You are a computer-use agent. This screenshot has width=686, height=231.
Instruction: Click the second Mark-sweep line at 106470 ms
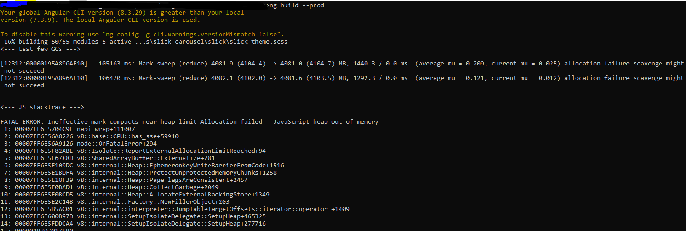click(x=342, y=82)
